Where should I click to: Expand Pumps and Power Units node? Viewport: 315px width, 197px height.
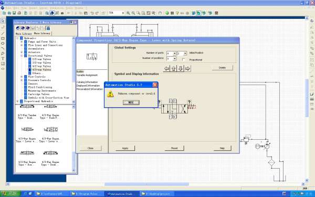click(x=22, y=42)
